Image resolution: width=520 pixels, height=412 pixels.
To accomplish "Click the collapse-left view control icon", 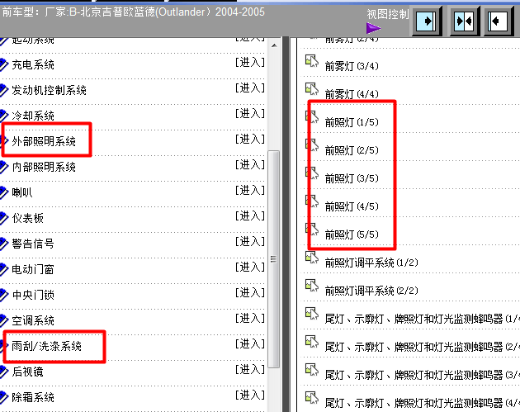I will click(x=499, y=21).
